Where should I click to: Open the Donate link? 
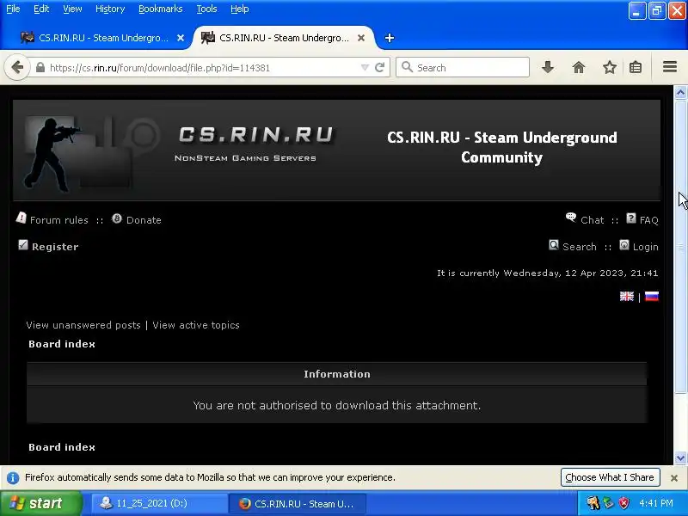(x=144, y=220)
